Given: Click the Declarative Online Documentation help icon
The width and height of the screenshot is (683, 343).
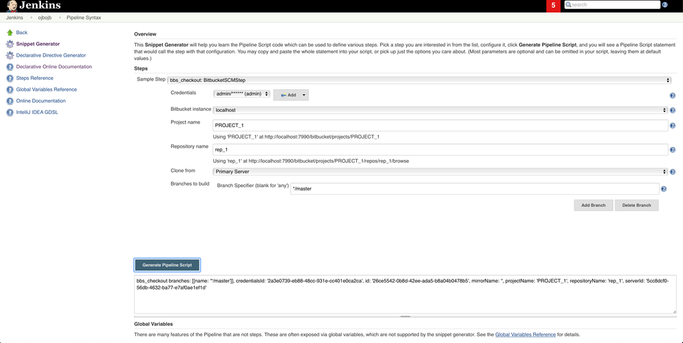Looking at the screenshot, I should coord(10,67).
